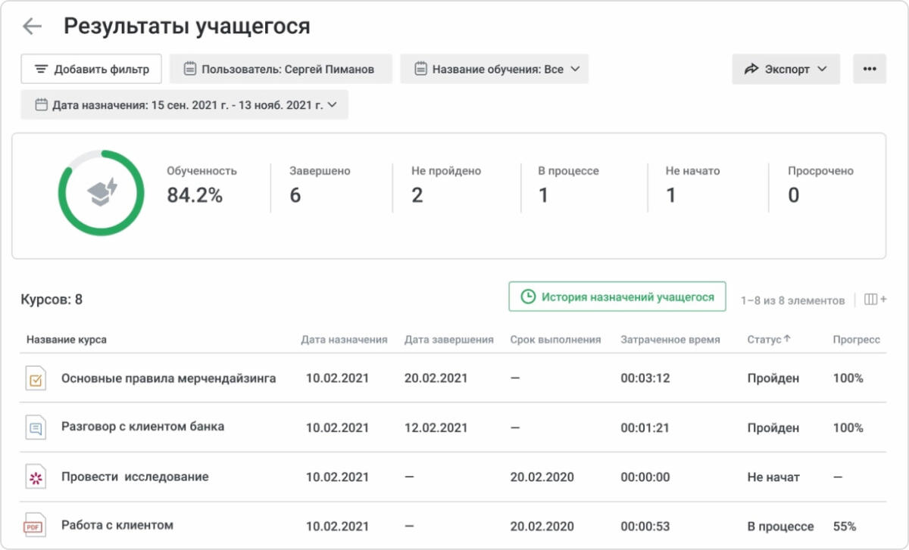Click the Пользователь: Сергей Пиманов filter

[280, 69]
